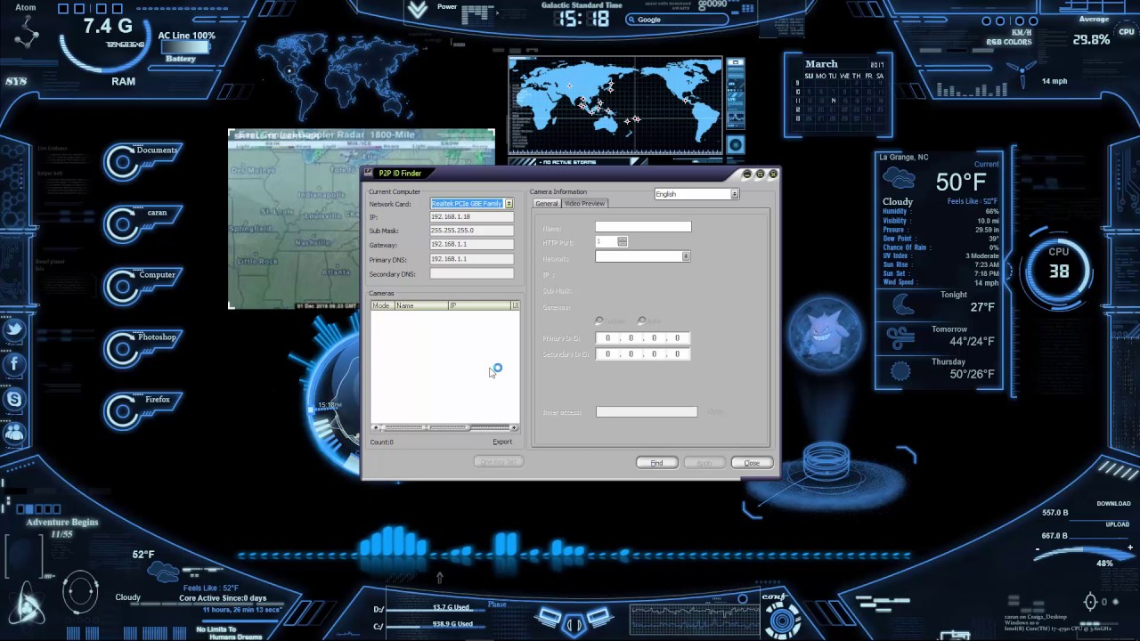Open the Skype icon

click(13, 399)
